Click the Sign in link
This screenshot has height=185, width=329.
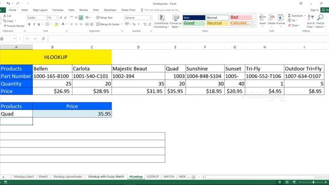[314, 10]
